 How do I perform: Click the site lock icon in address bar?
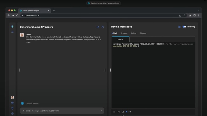click(x=23, y=15)
